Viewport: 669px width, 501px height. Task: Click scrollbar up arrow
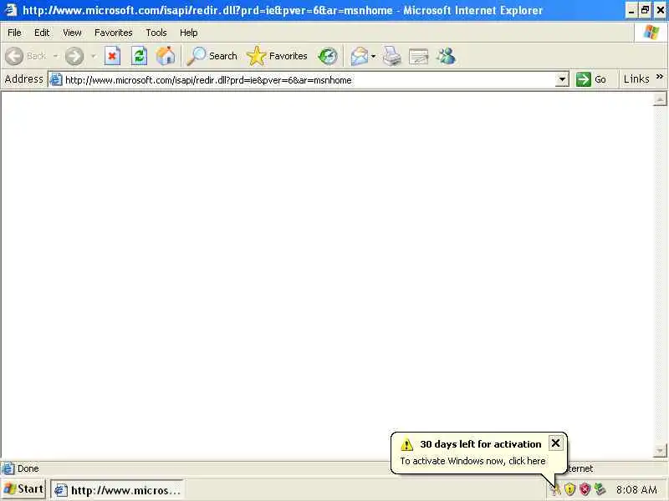660,99
